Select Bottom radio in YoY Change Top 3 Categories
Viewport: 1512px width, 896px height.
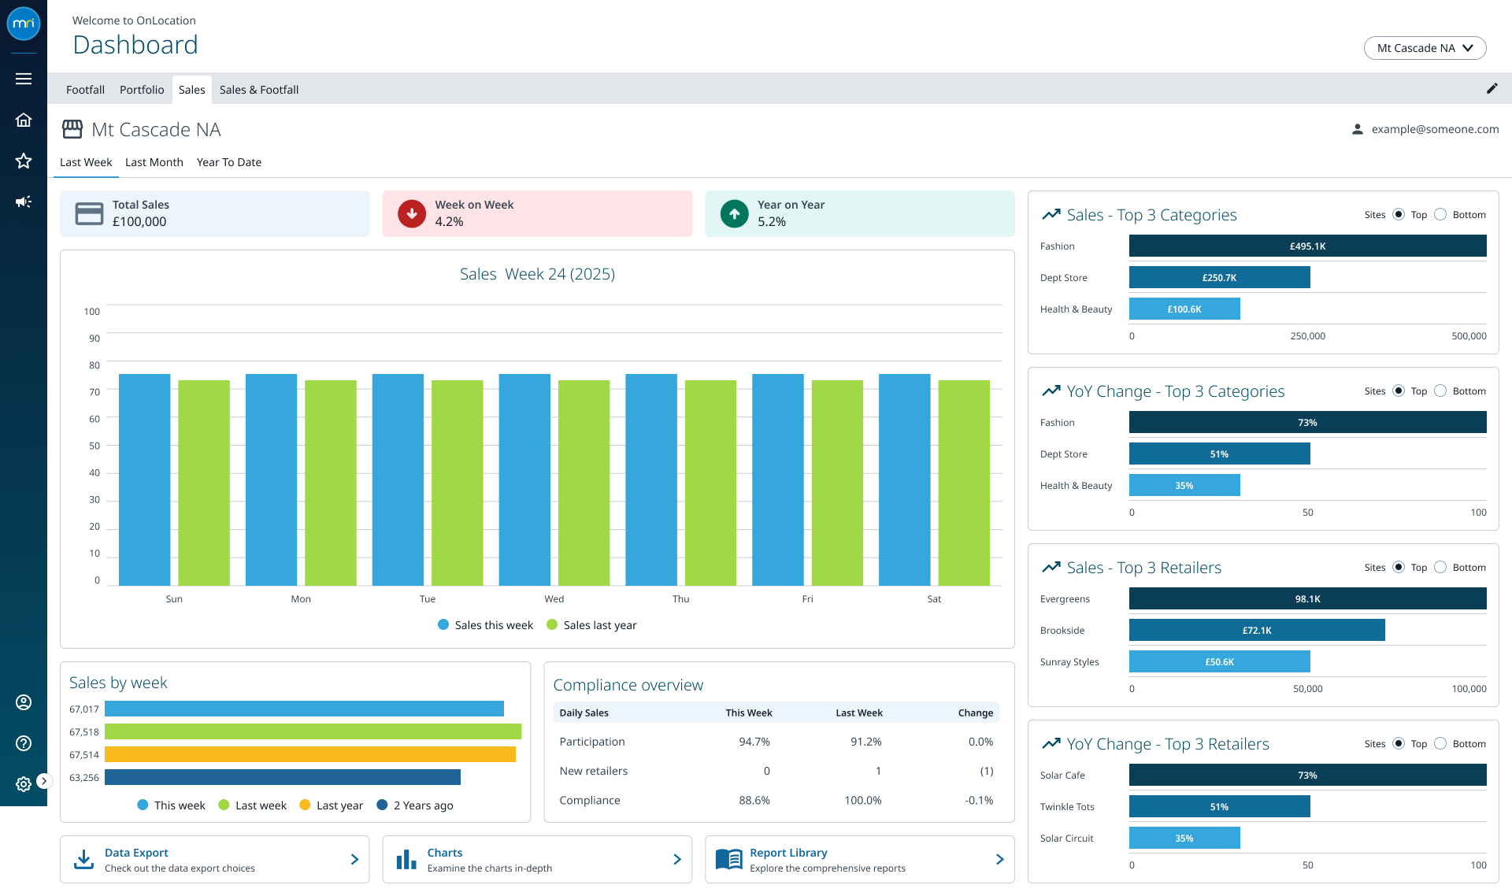(x=1440, y=391)
